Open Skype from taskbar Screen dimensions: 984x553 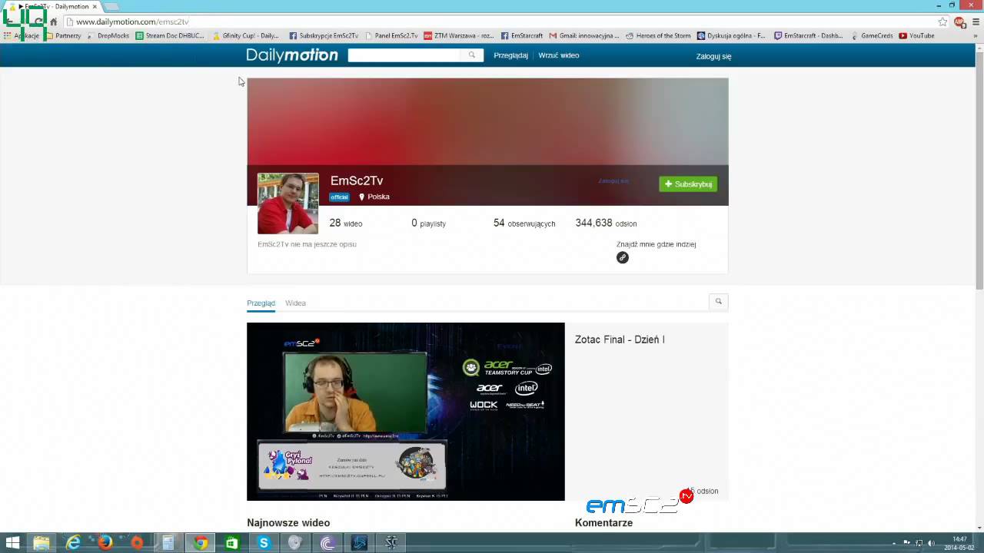click(264, 543)
